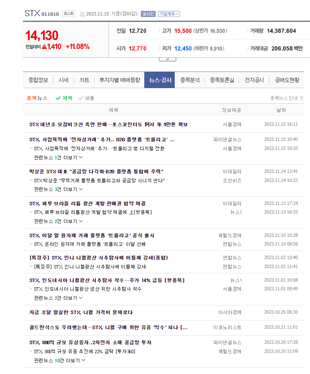Open the 공매도현황 tab
This screenshot has height=374, width=310.
287,80
